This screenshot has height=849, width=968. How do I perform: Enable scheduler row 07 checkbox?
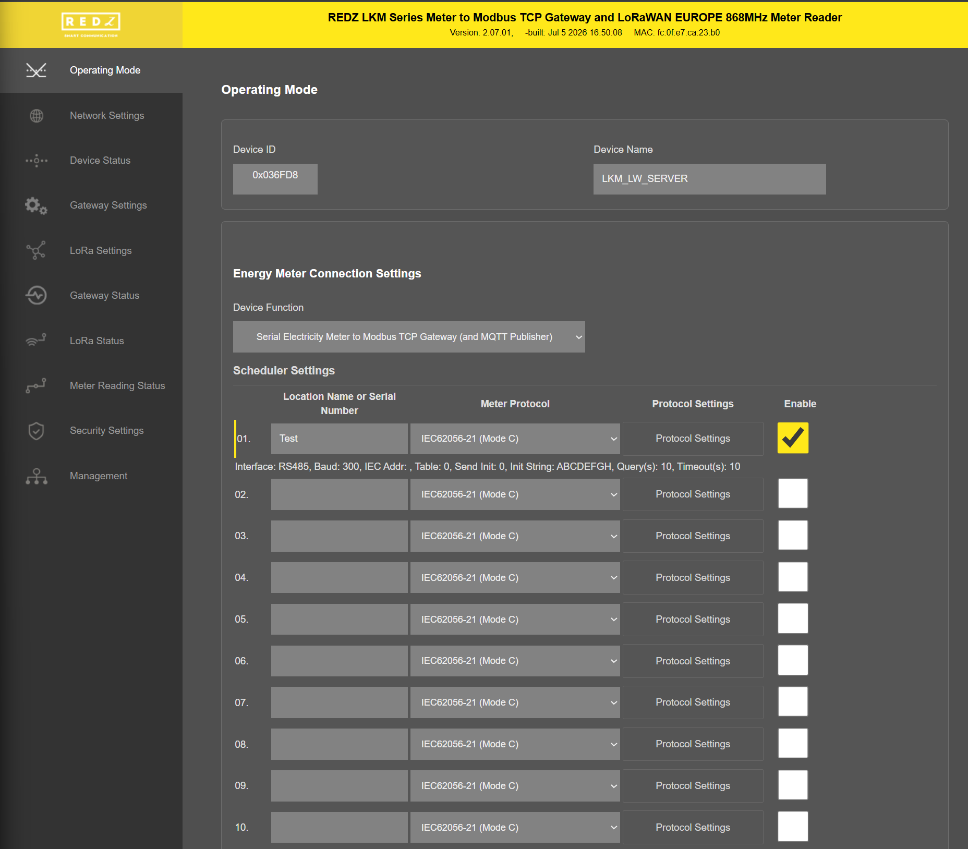click(793, 701)
